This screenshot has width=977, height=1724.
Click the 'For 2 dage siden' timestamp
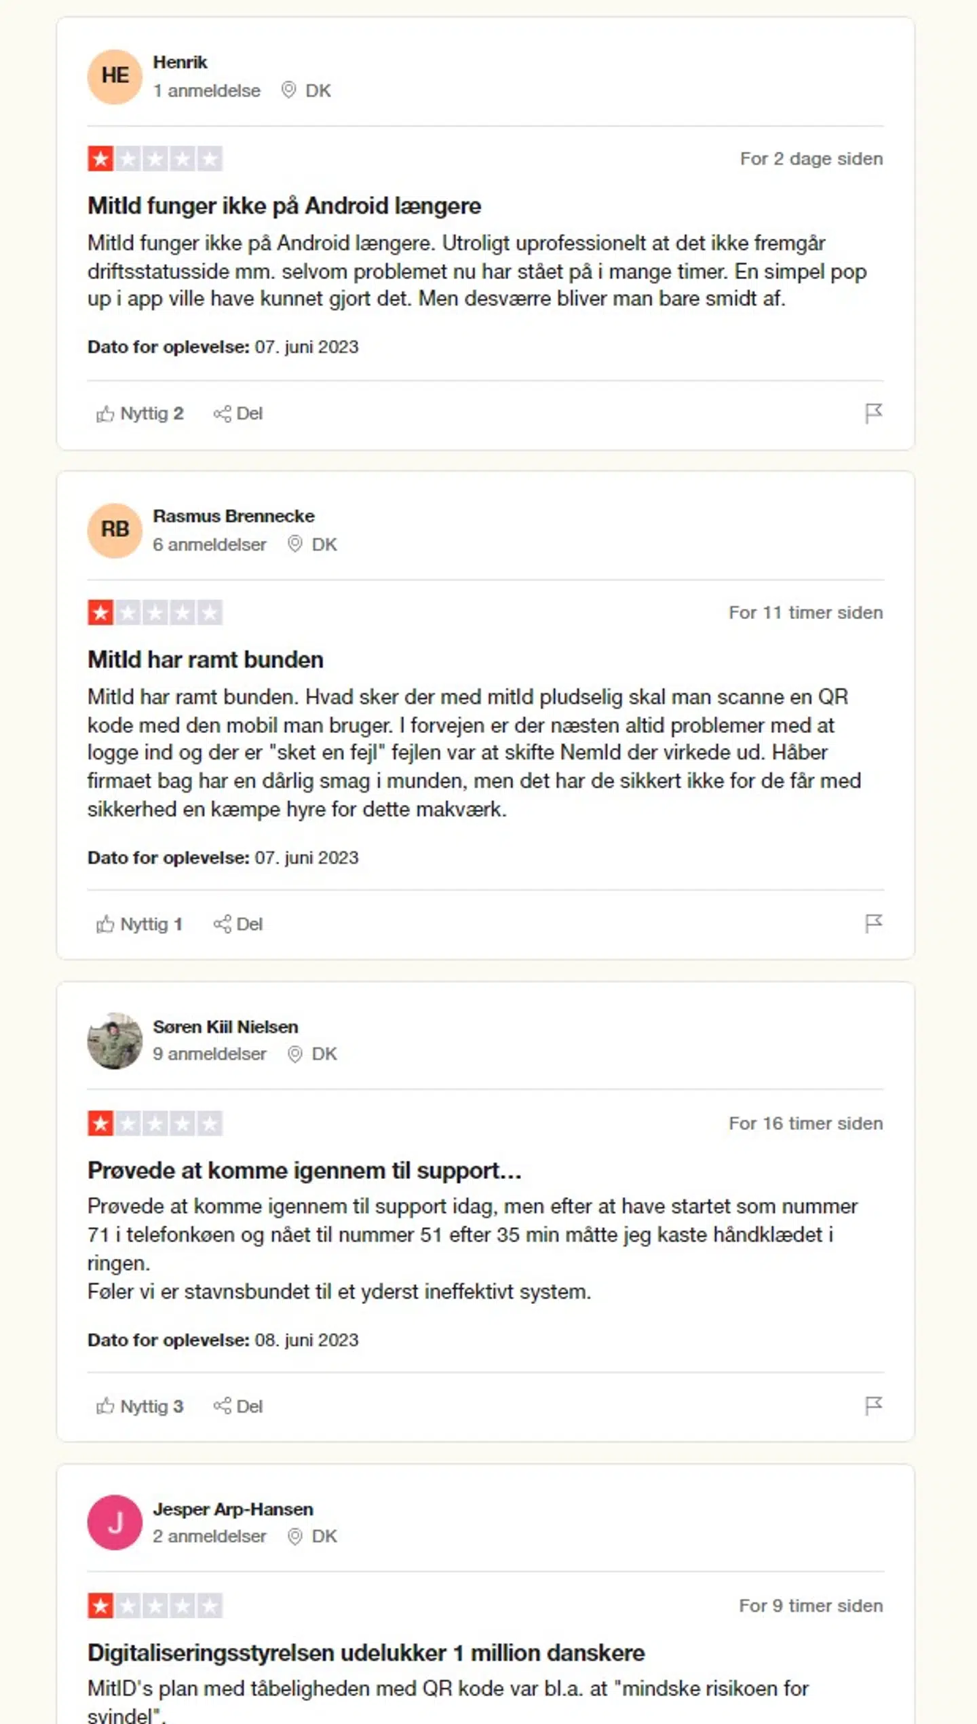tap(811, 159)
